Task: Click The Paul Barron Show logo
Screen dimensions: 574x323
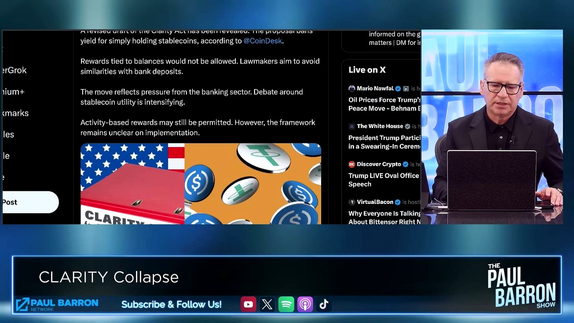Action: [x=522, y=286]
